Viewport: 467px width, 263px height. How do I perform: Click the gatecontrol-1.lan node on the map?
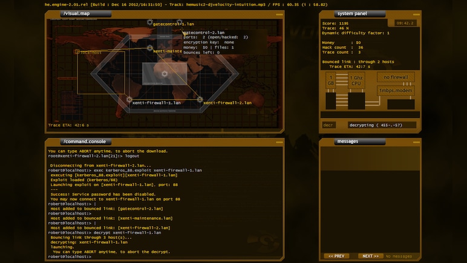click(x=150, y=22)
